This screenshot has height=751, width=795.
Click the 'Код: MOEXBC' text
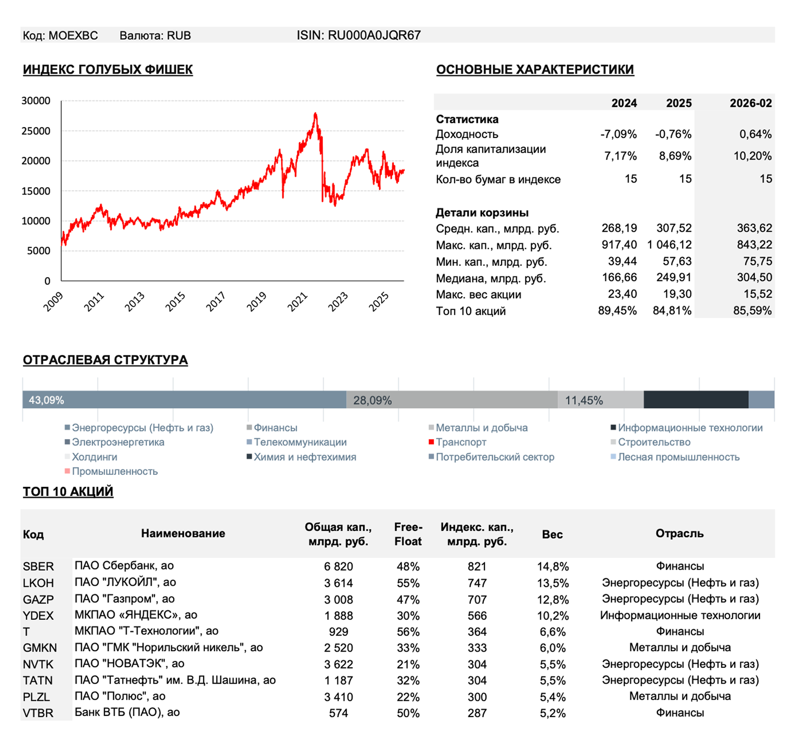60,36
